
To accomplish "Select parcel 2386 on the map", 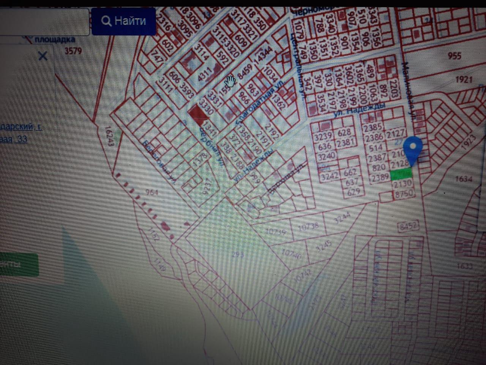I will coord(374,137).
